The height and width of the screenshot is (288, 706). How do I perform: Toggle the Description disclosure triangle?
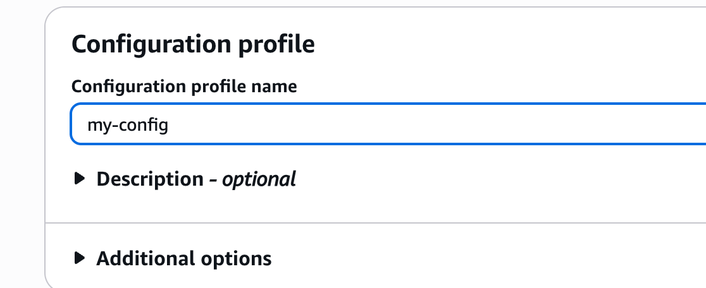(x=80, y=179)
